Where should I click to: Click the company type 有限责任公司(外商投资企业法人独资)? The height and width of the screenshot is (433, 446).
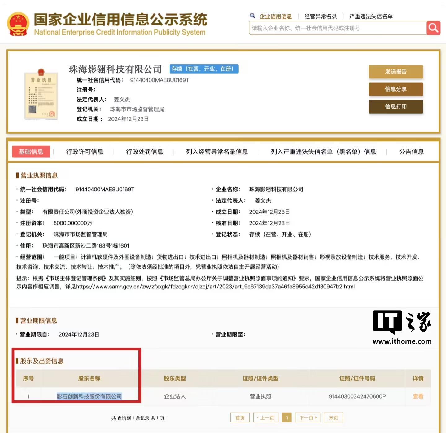pos(88,212)
